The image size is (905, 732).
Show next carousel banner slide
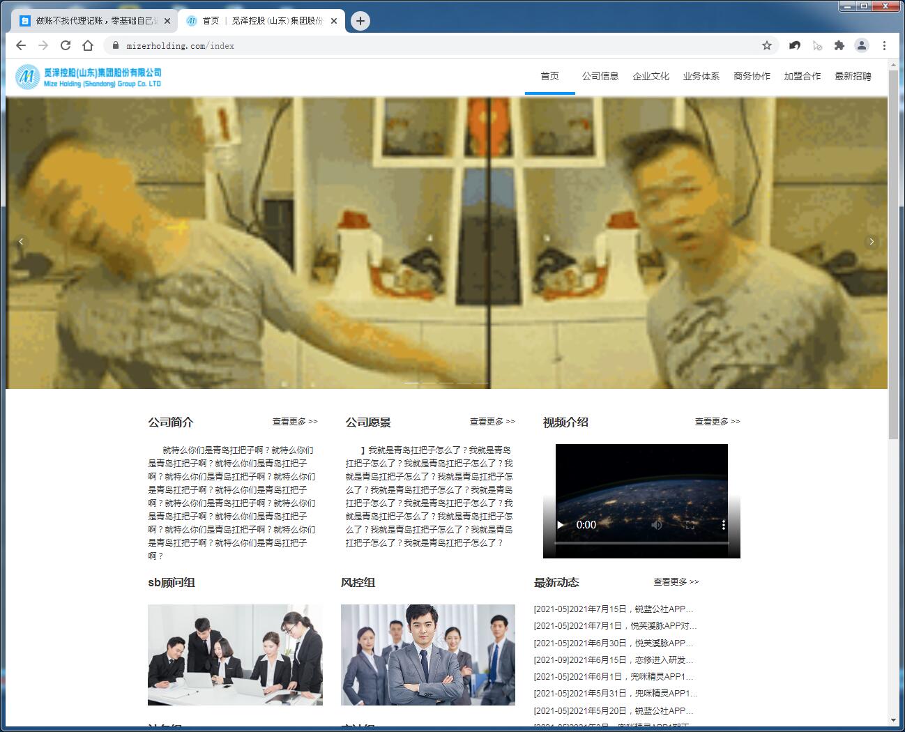coord(872,241)
